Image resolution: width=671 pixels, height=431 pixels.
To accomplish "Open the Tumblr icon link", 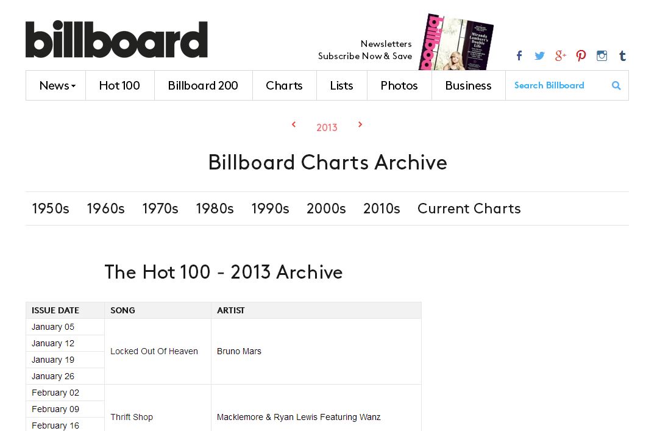I will click(x=623, y=55).
